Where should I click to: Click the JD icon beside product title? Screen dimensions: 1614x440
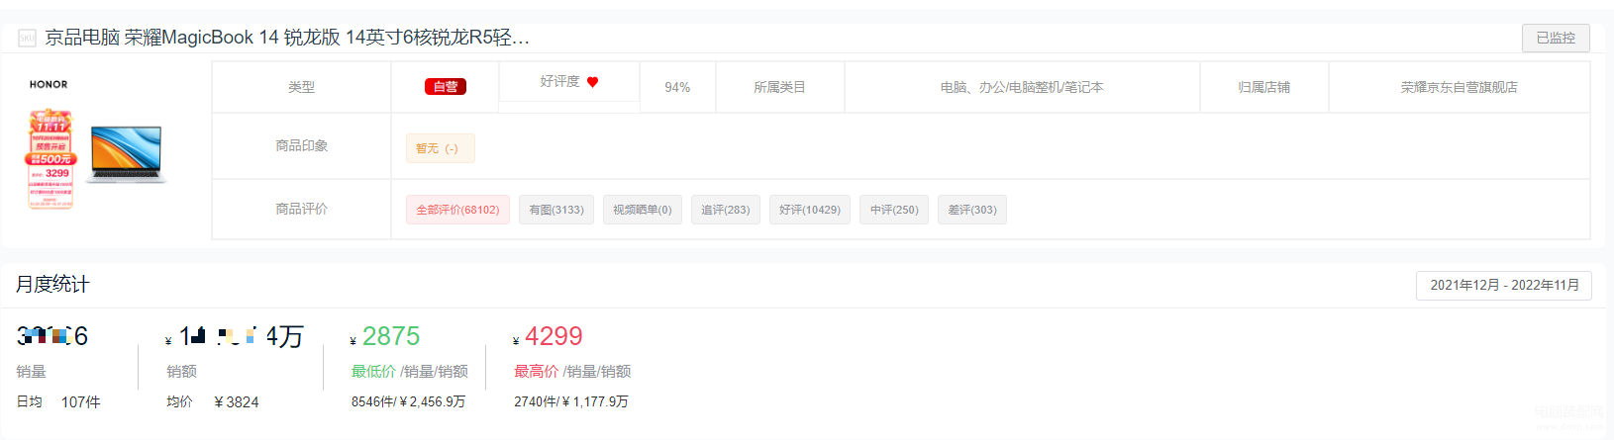pos(27,38)
